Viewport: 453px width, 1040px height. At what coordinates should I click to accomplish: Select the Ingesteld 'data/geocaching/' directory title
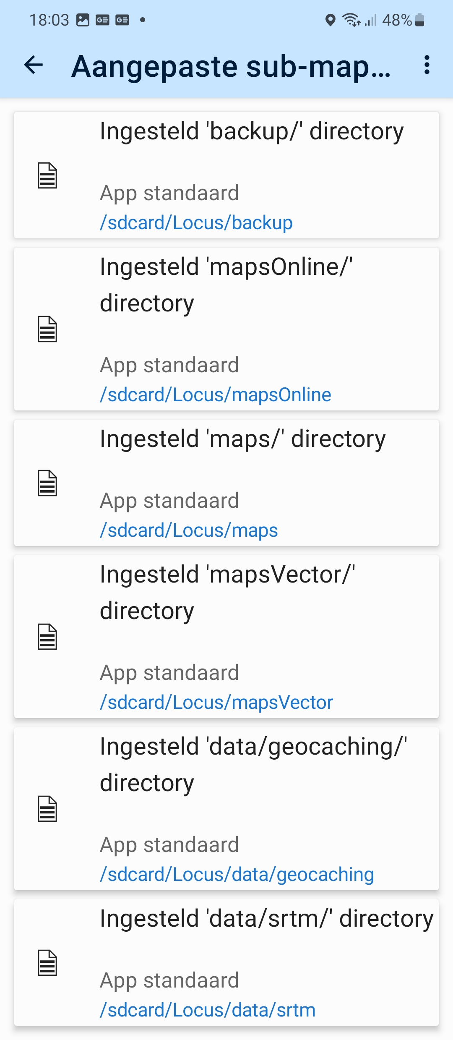click(253, 764)
